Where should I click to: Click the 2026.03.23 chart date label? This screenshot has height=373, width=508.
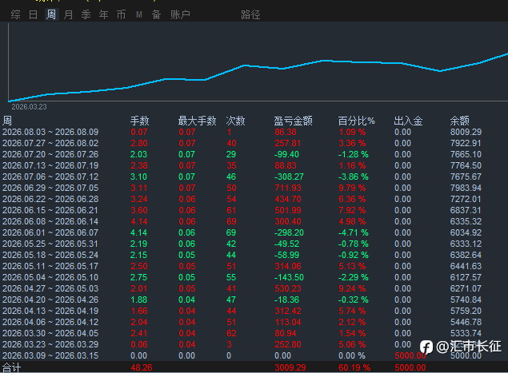[29, 107]
